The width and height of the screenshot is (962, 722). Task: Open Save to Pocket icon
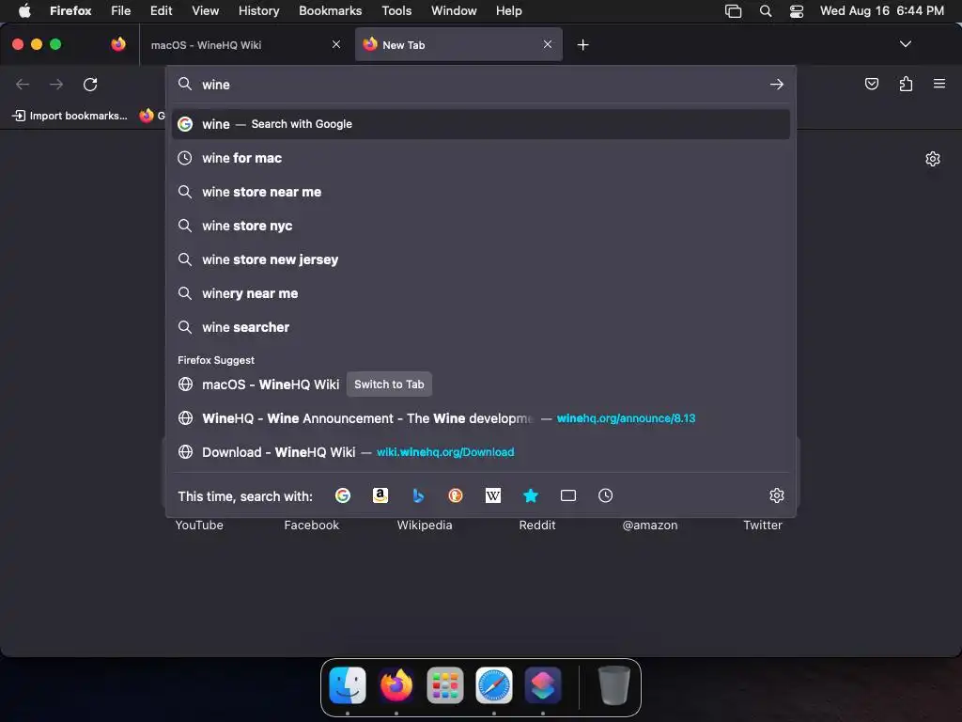tap(871, 84)
